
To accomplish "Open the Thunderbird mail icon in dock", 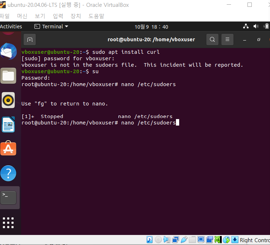I will coord(8,51).
